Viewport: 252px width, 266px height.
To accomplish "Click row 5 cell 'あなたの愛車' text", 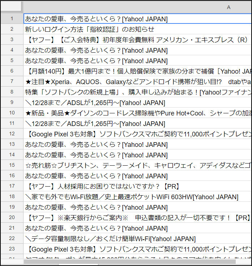I will tap(44, 61).
